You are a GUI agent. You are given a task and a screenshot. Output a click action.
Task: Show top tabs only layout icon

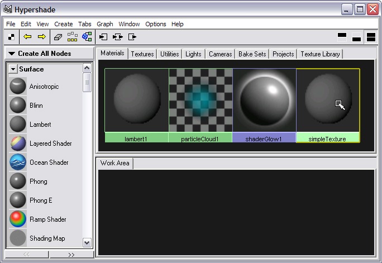(x=342, y=37)
